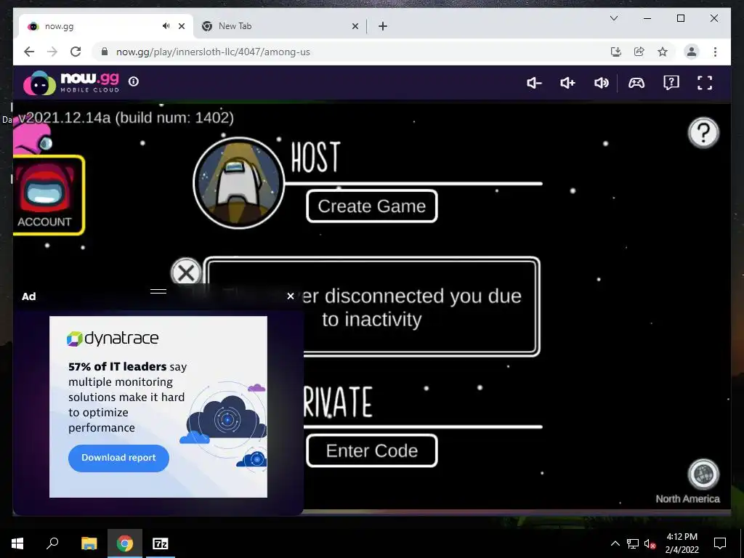Click the now.gg Mobile Cloud logo
Image resolution: width=744 pixels, height=558 pixels.
71,83
